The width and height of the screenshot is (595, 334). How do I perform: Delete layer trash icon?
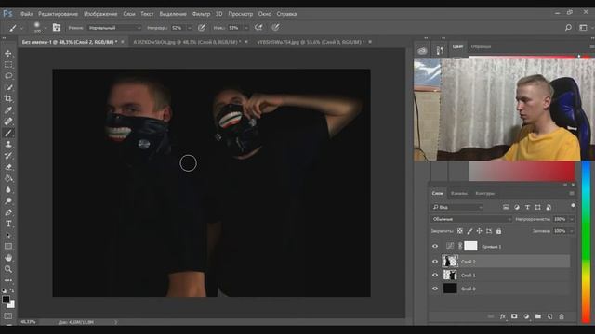pos(562,316)
